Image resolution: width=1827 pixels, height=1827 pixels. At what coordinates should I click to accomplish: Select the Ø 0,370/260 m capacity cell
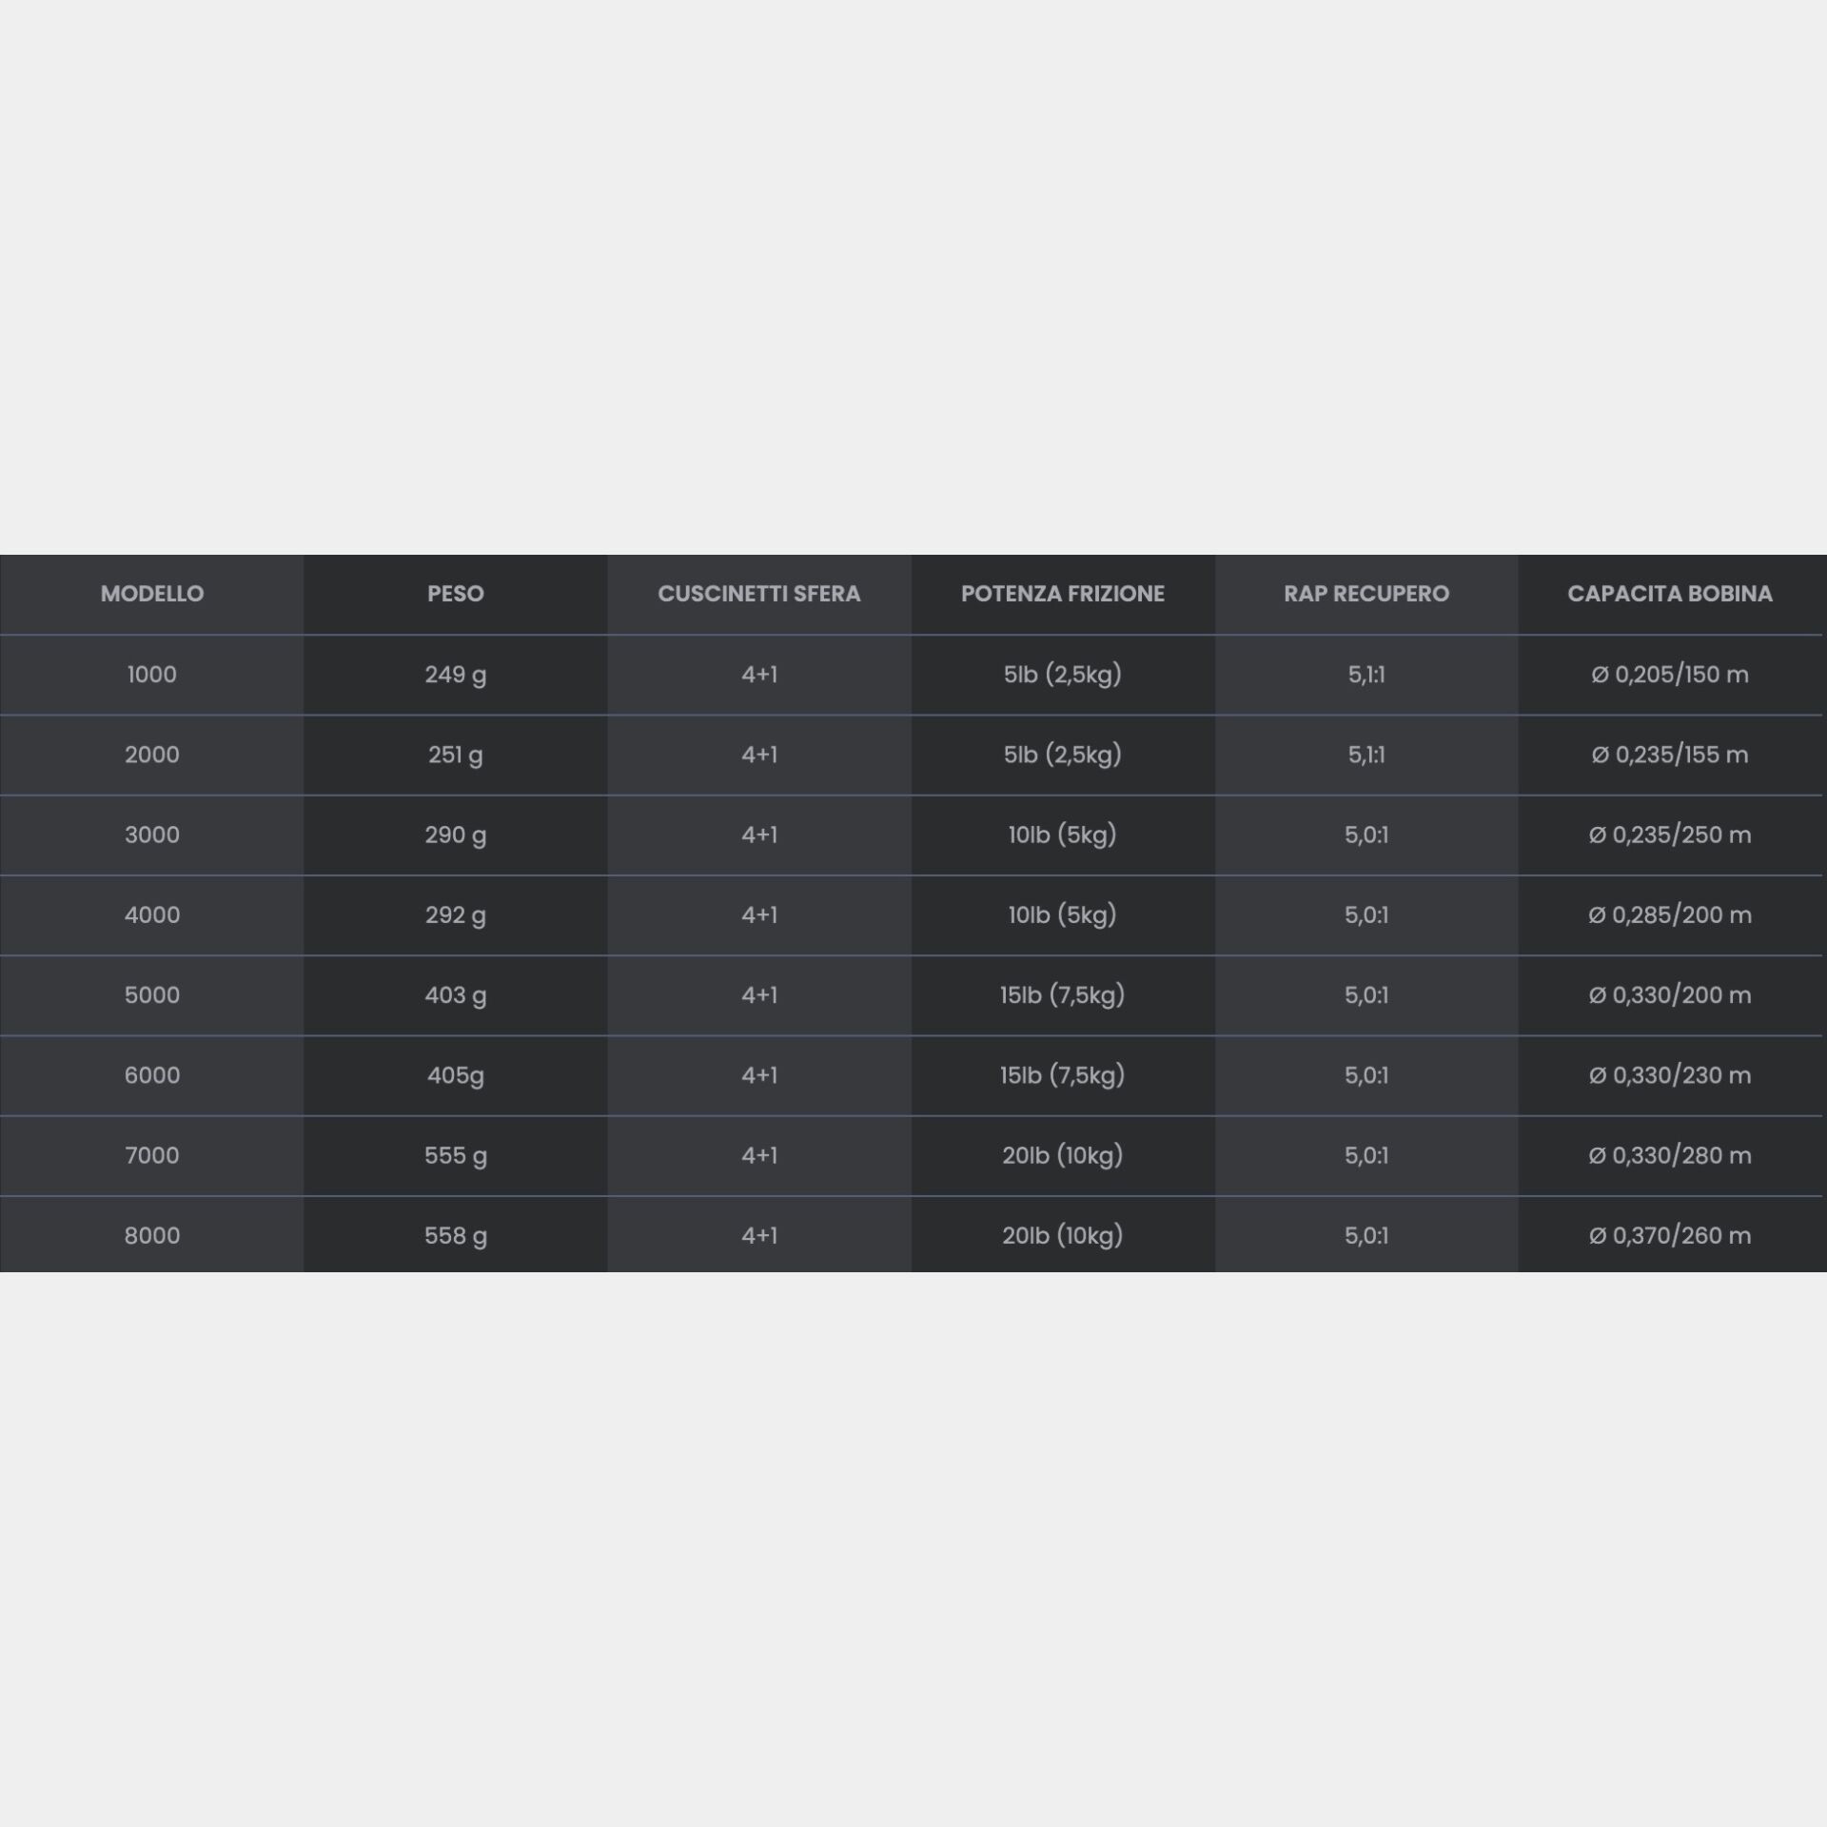tap(1670, 1235)
